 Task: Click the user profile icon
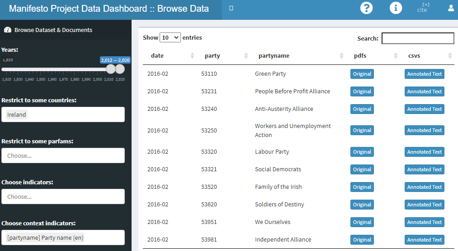(x=451, y=8)
